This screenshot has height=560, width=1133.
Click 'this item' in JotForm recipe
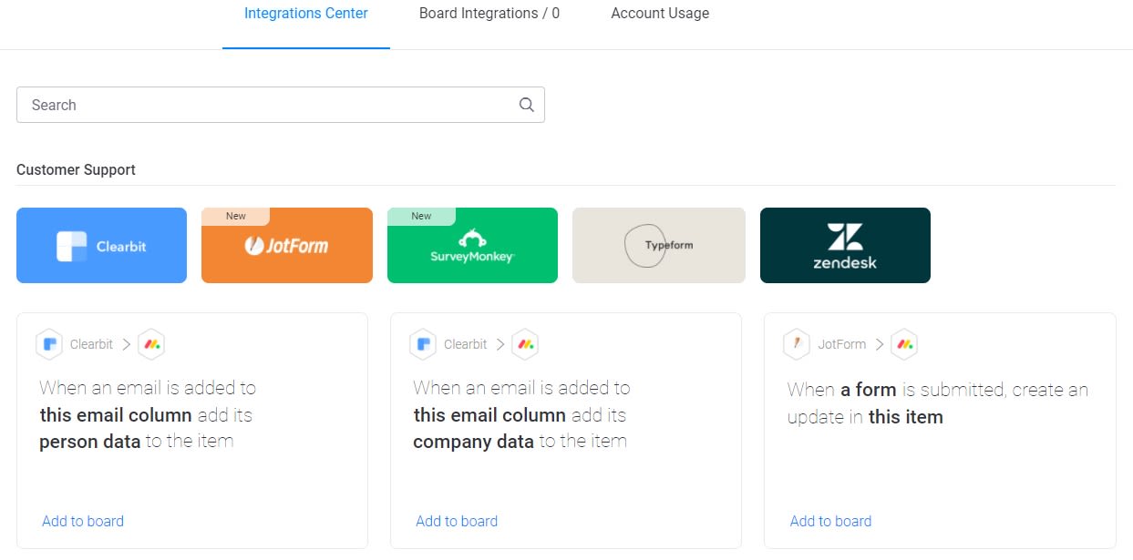(906, 417)
